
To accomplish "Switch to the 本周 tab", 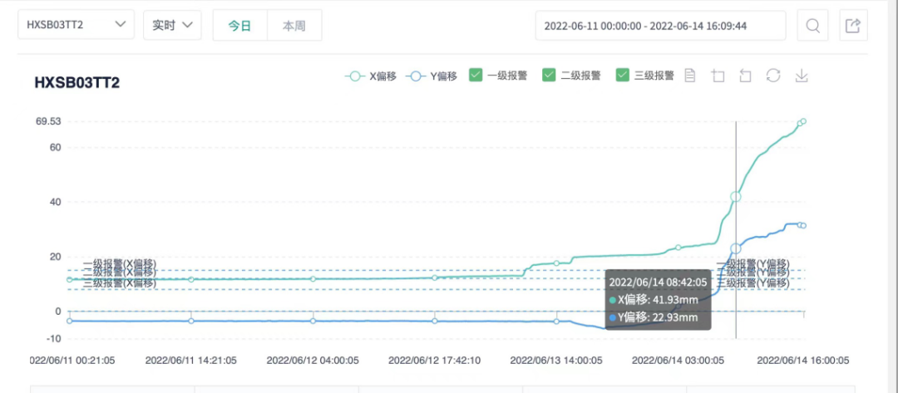I will (294, 26).
